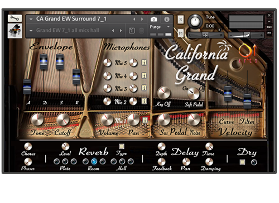The height and width of the screenshot is (203, 279).
Task: Open the instrument info icon in the header
Action: coord(167,19)
